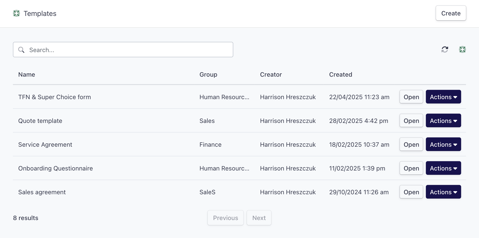Expand Actions menu for Quote template
This screenshot has height=238, width=479.
pyautogui.click(x=443, y=121)
